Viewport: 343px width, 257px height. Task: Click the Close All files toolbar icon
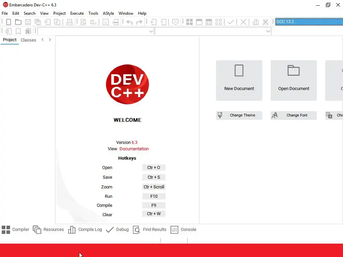[57, 22]
